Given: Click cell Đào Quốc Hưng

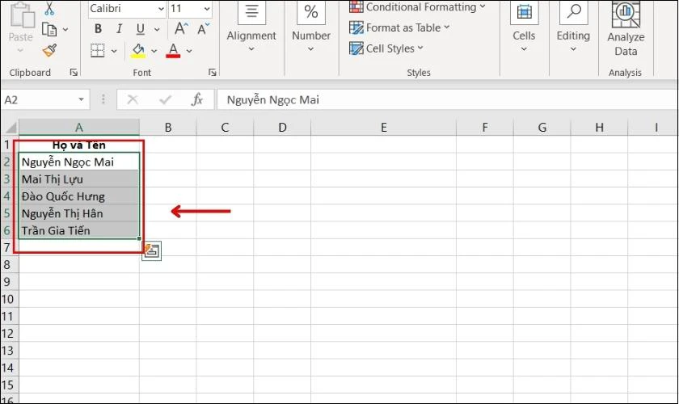Looking at the screenshot, I should pos(79,196).
